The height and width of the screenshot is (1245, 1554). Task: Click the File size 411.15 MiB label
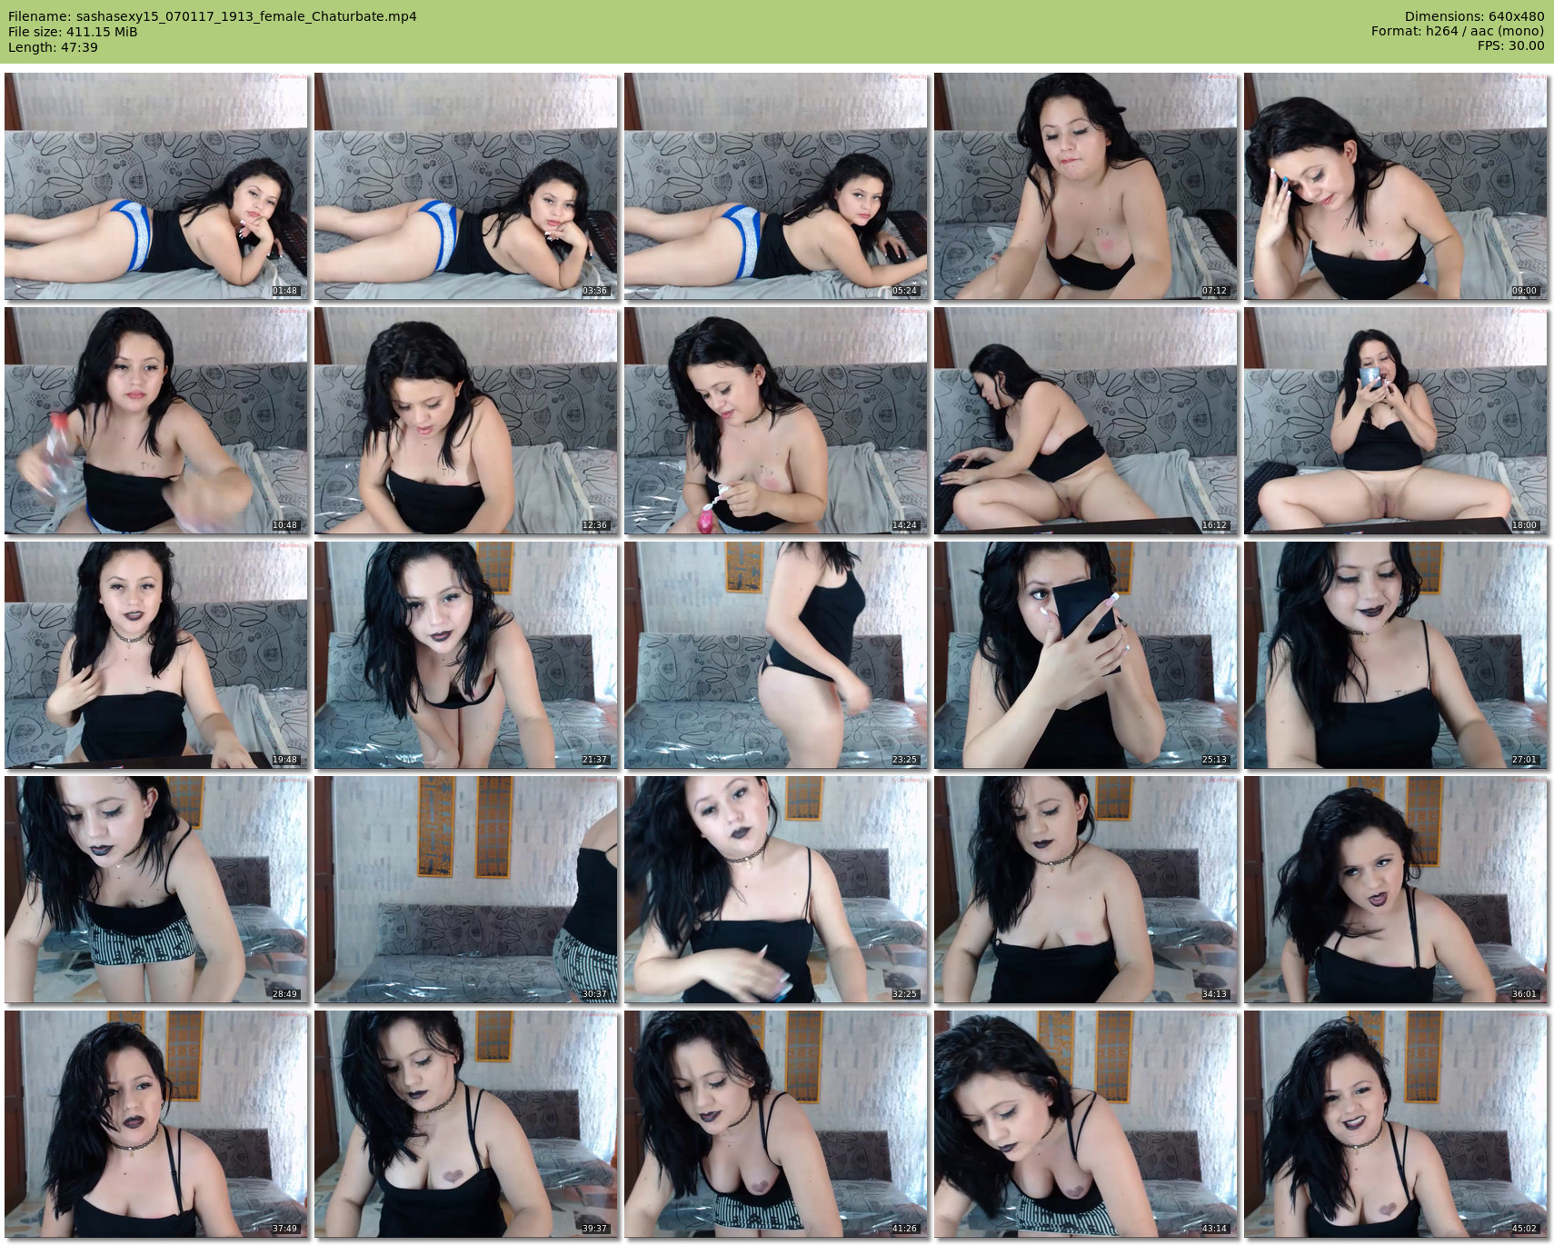pos(73,32)
